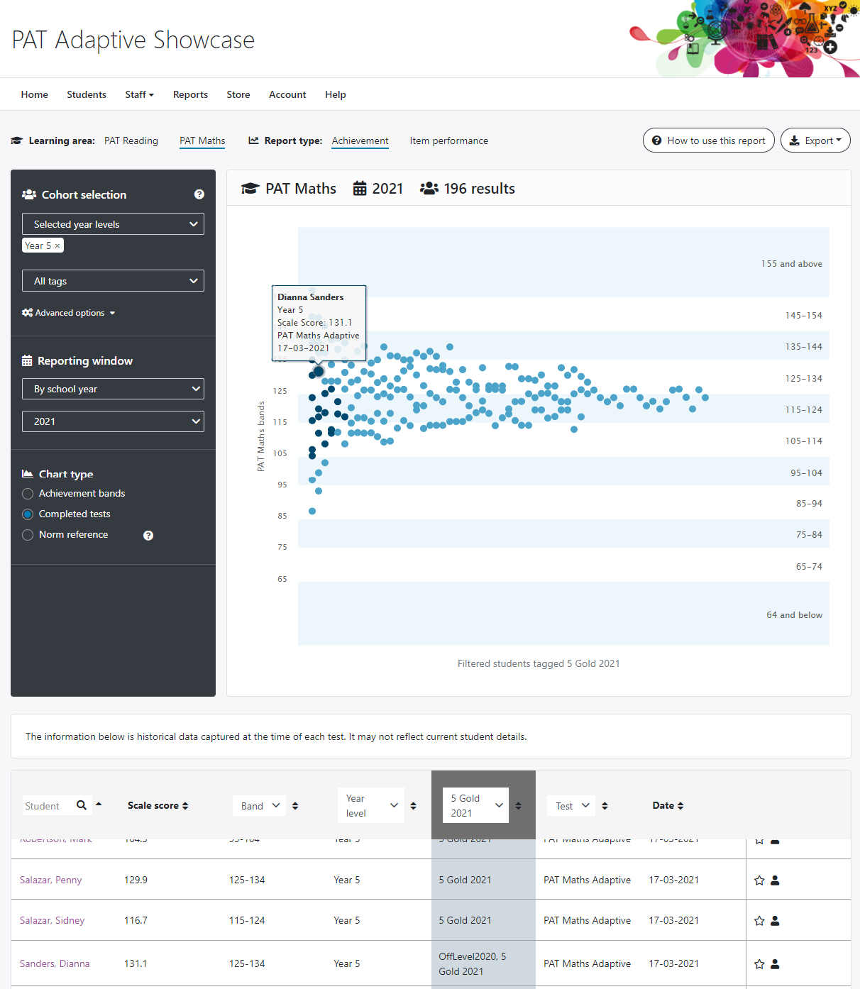Sort the Year level column arrows
The width and height of the screenshot is (860, 989).
click(x=414, y=806)
